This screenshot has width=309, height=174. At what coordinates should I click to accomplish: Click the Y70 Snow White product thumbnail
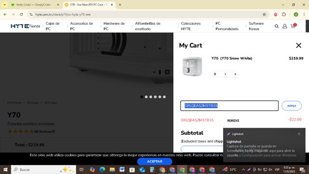(x=192, y=66)
